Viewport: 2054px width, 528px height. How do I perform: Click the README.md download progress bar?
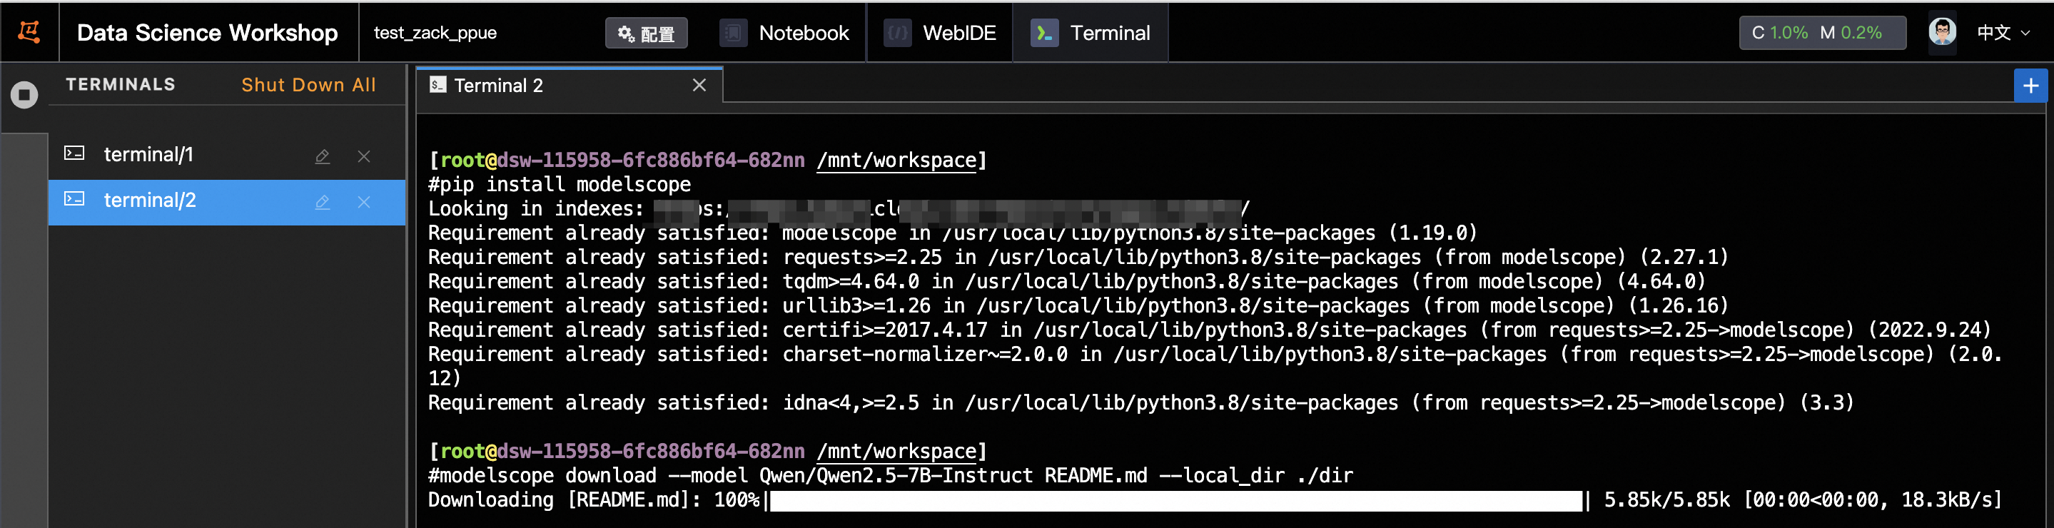tap(1176, 500)
